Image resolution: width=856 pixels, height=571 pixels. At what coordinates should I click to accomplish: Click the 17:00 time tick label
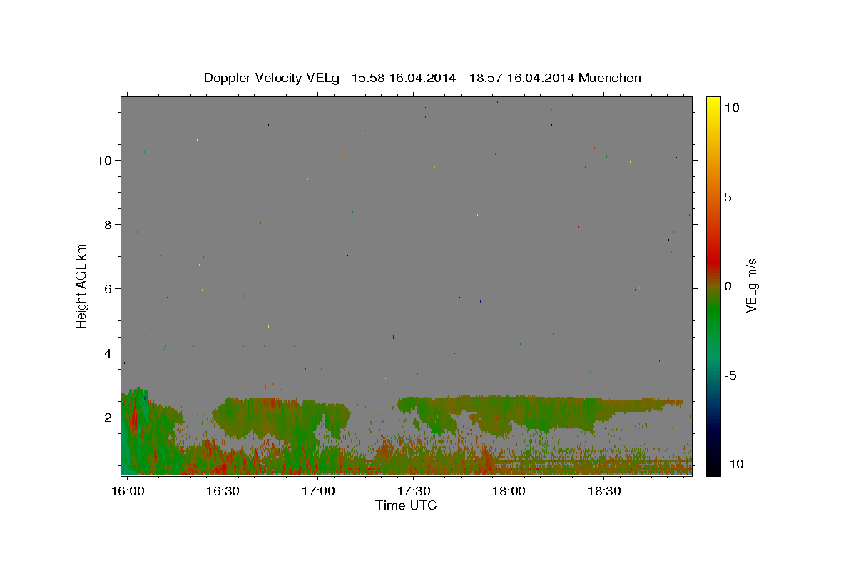pyautogui.click(x=318, y=491)
